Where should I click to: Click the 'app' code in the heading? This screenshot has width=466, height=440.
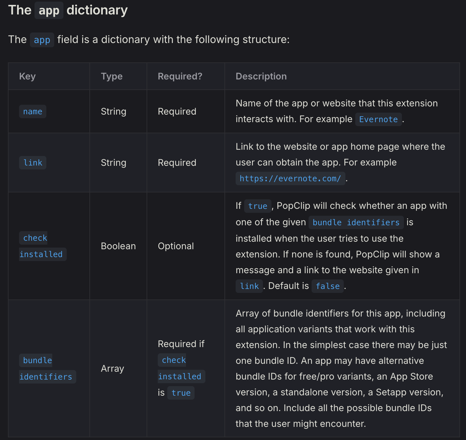[49, 11]
